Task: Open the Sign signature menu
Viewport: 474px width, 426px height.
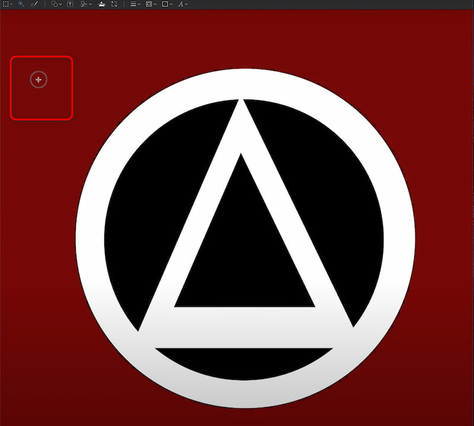Action: point(86,4)
